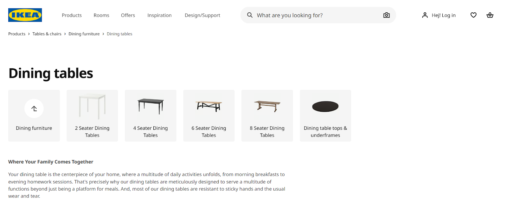507x201 pixels.
Task: Open the Rooms menu
Action: (101, 15)
